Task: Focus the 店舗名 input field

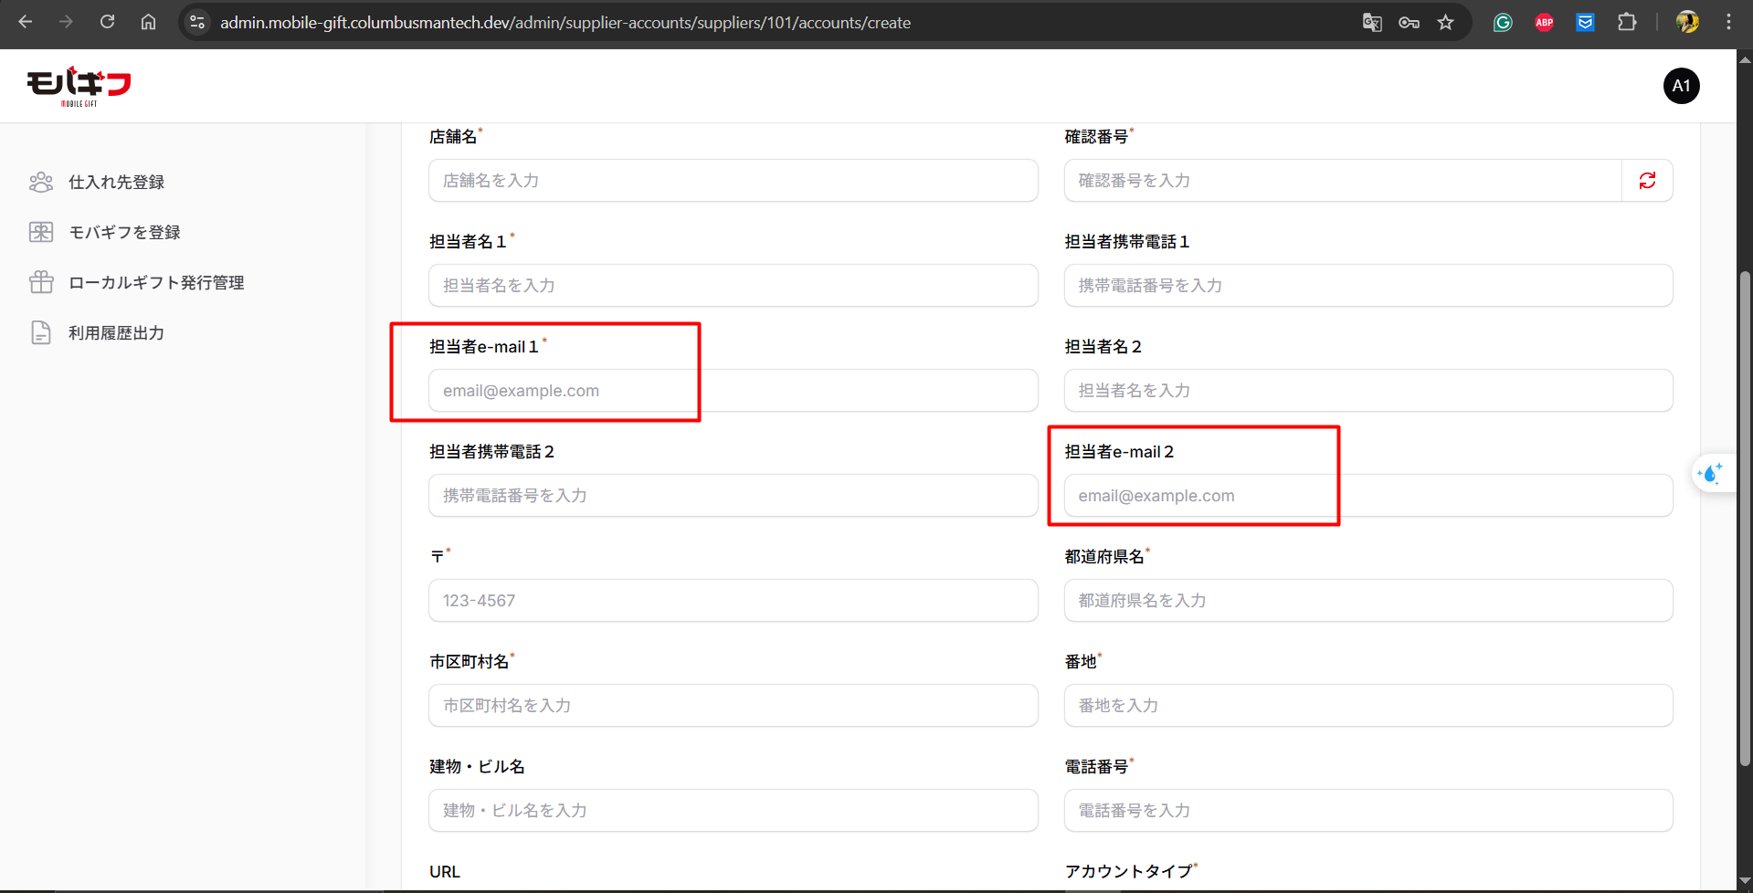Action: (x=733, y=181)
